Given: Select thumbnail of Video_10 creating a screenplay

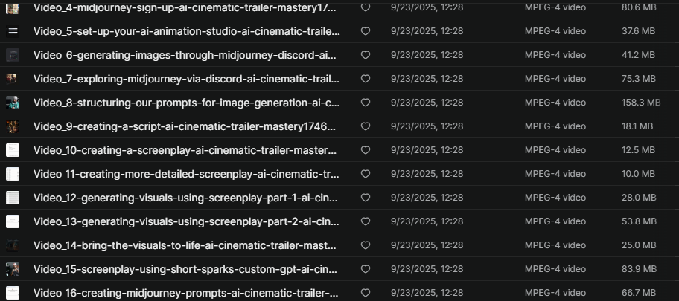Looking at the screenshot, I should [13, 150].
